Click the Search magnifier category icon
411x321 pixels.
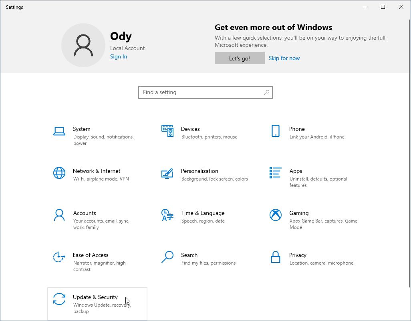(x=167, y=257)
